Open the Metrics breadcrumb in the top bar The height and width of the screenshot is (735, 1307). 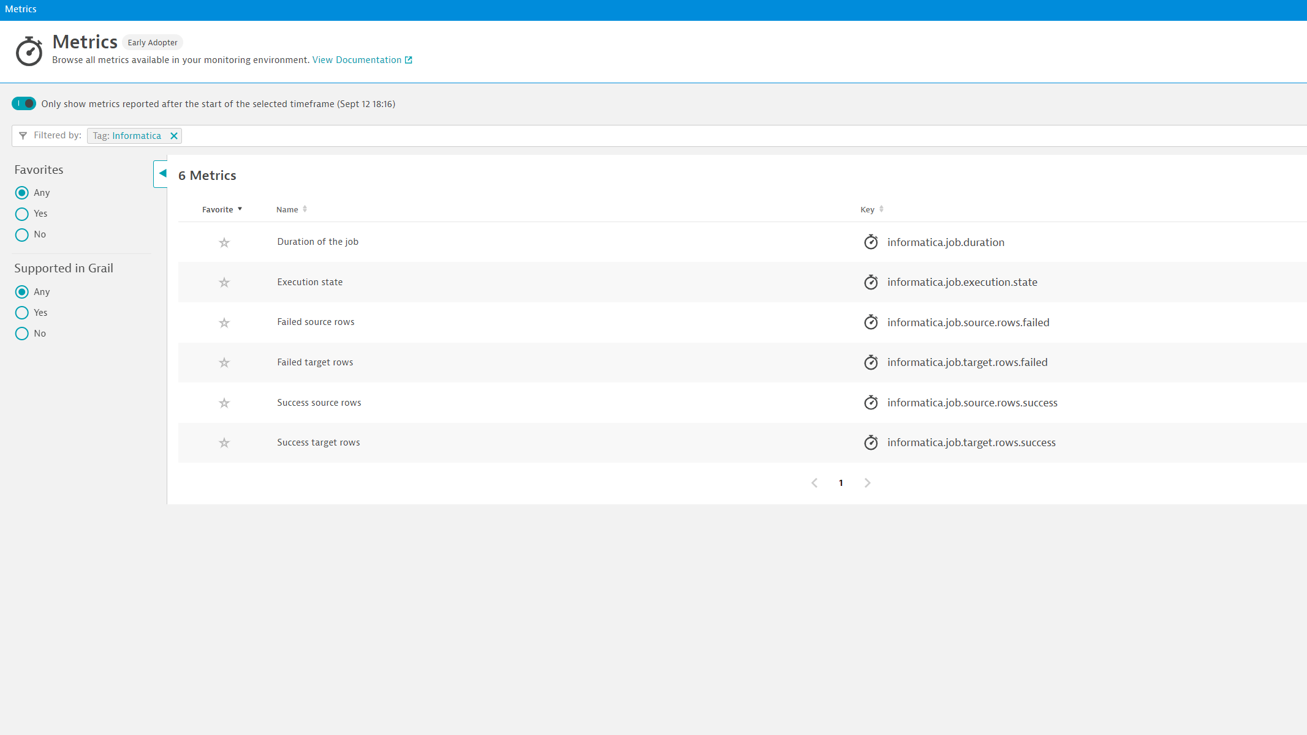(20, 9)
